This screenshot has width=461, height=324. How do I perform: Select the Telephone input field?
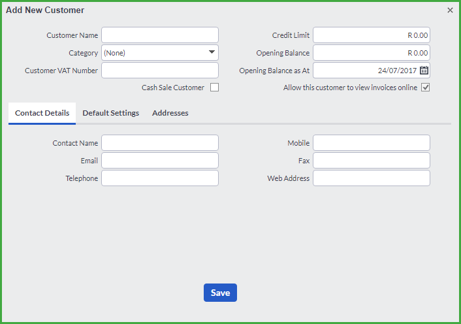(160, 178)
